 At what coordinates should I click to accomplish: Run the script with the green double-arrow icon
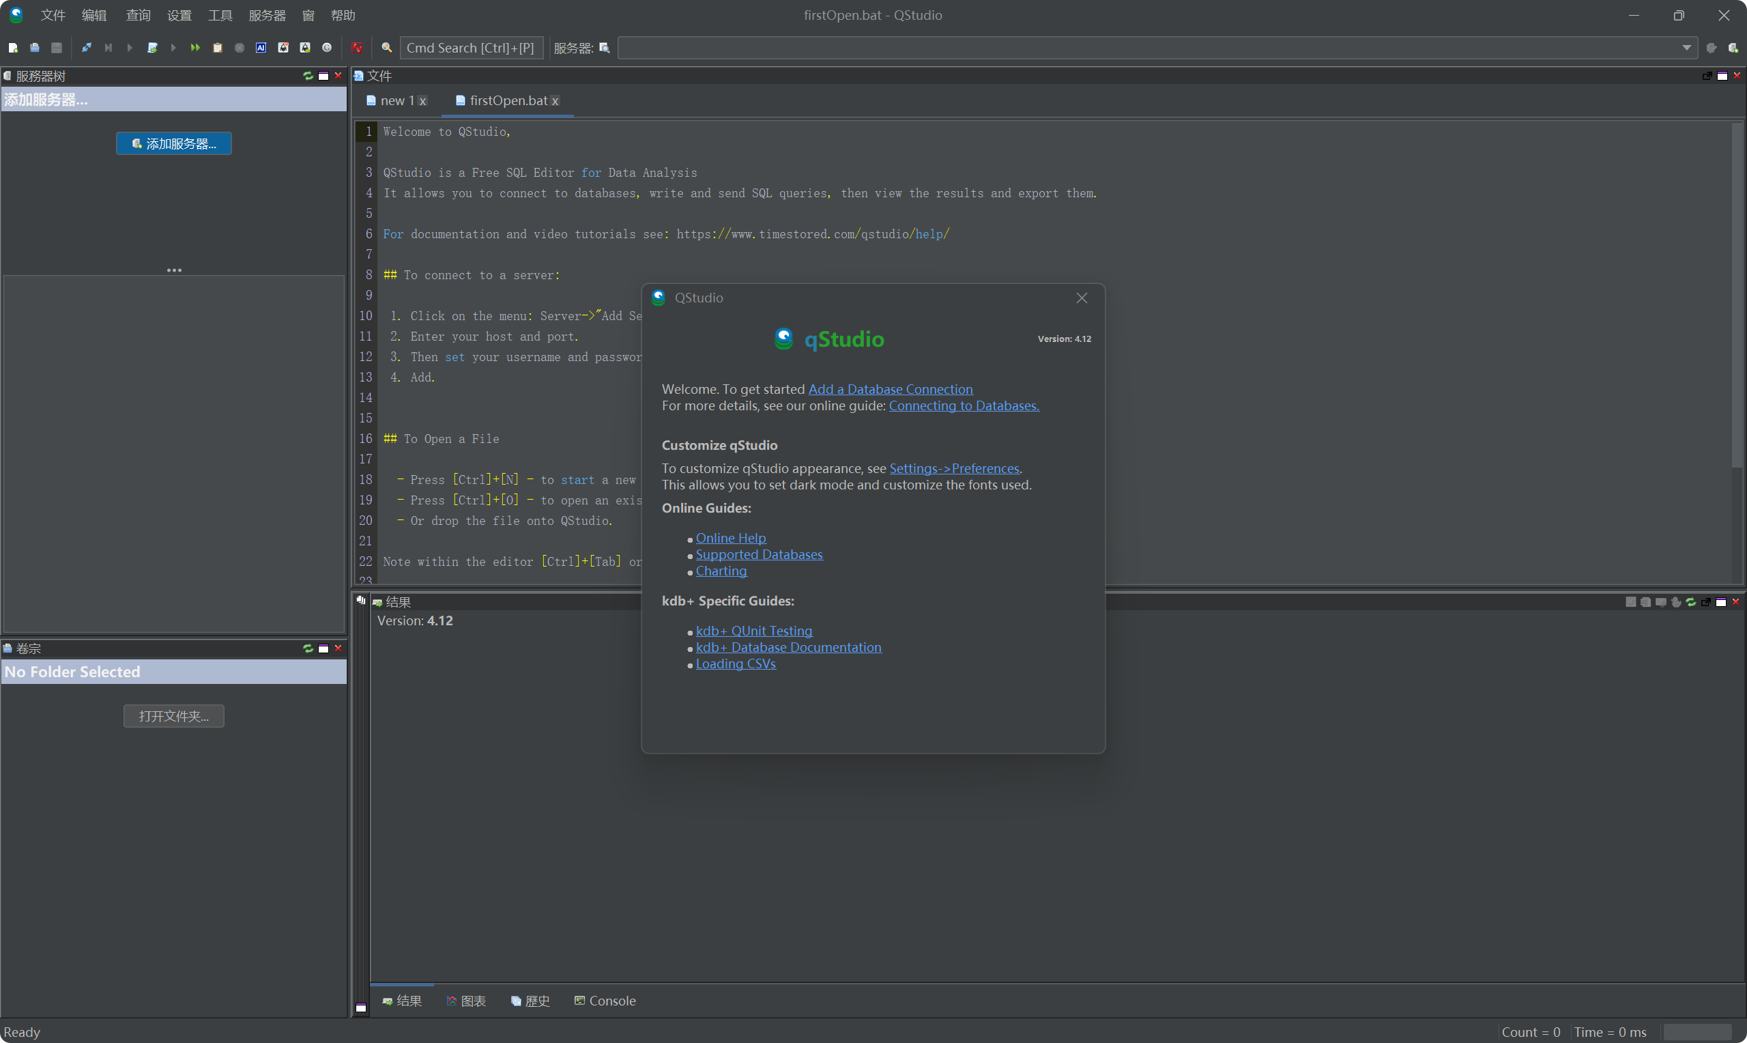pos(194,47)
